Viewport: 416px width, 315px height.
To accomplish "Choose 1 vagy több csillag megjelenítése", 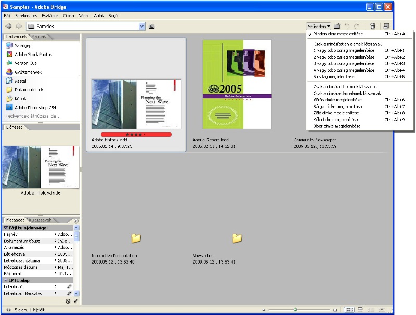I will (360, 50).
